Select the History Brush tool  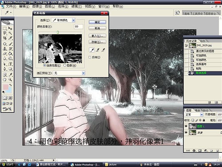click(10, 49)
